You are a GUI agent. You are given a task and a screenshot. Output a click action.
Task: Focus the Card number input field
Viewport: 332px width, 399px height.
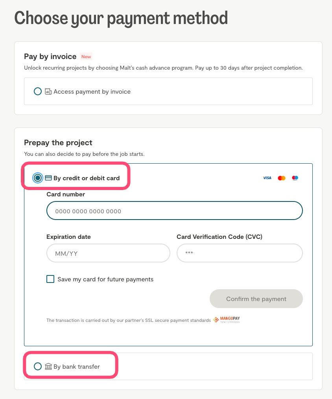[x=175, y=211]
